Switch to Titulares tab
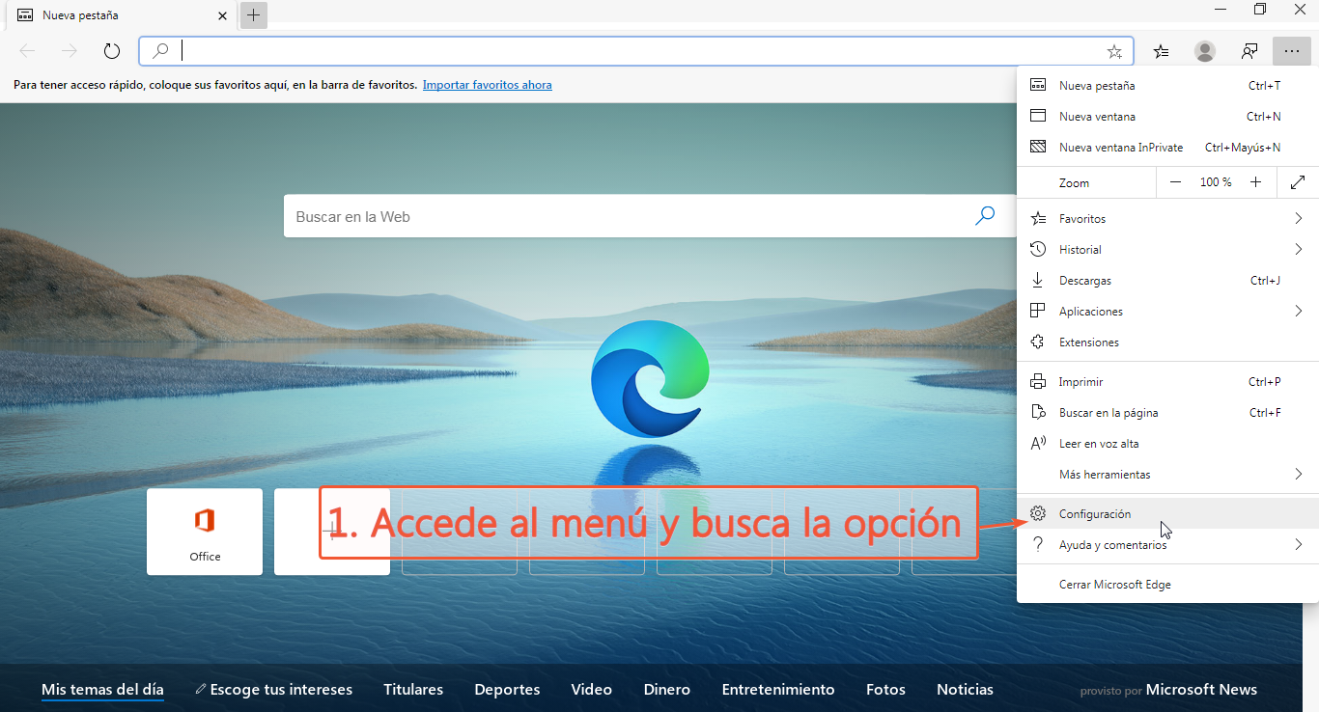This screenshot has height=712, width=1319. tap(413, 690)
